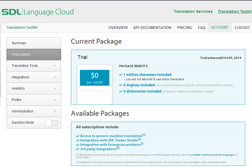Go to the OVERVIEW tab
Viewport: 252px width, 167px height.
click(118, 28)
